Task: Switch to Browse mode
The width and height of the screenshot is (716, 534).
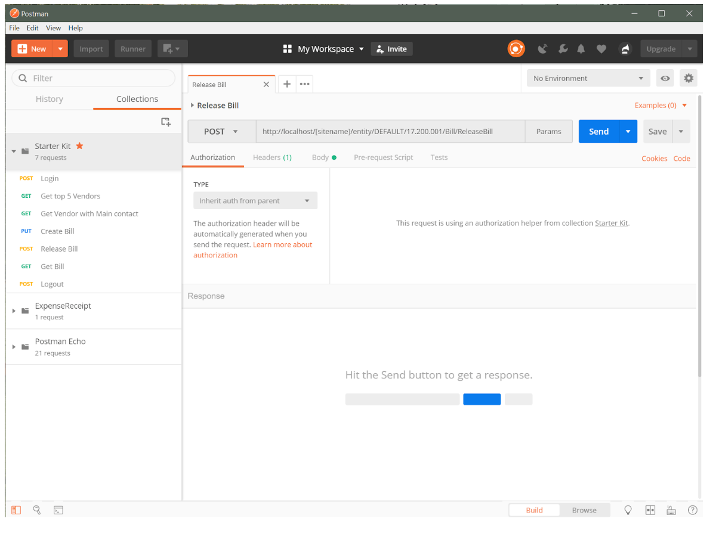Action: [585, 510]
